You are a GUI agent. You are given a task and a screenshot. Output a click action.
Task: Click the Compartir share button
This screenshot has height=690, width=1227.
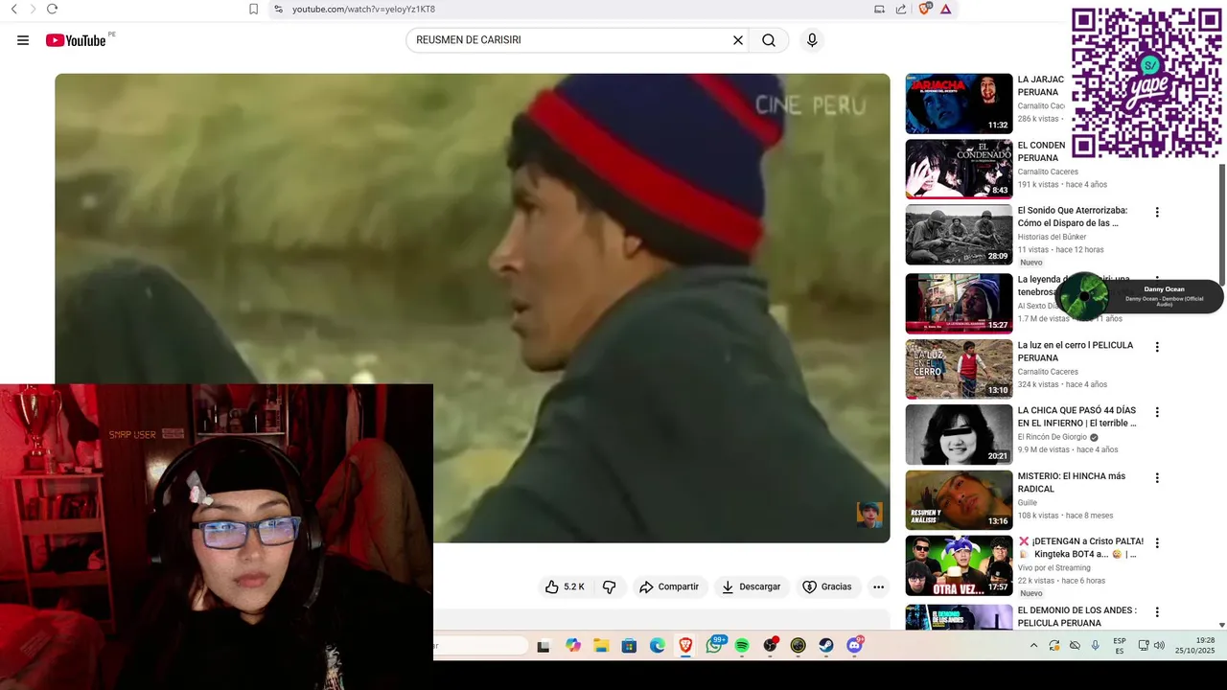[x=669, y=586]
